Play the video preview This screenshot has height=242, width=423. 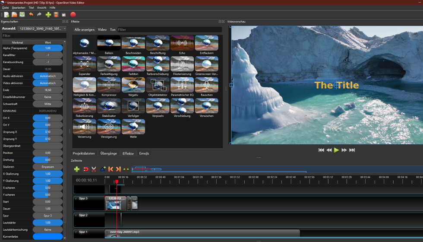click(336, 150)
